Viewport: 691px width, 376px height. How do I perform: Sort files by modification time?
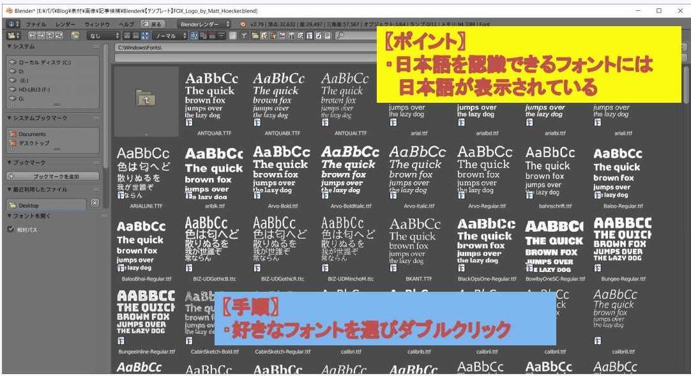pos(213,36)
